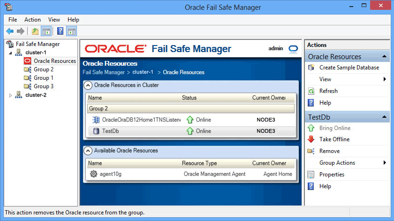The image size is (394, 221).
Task: Open the View menu in menu bar
Action: click(x=54, y=20)
